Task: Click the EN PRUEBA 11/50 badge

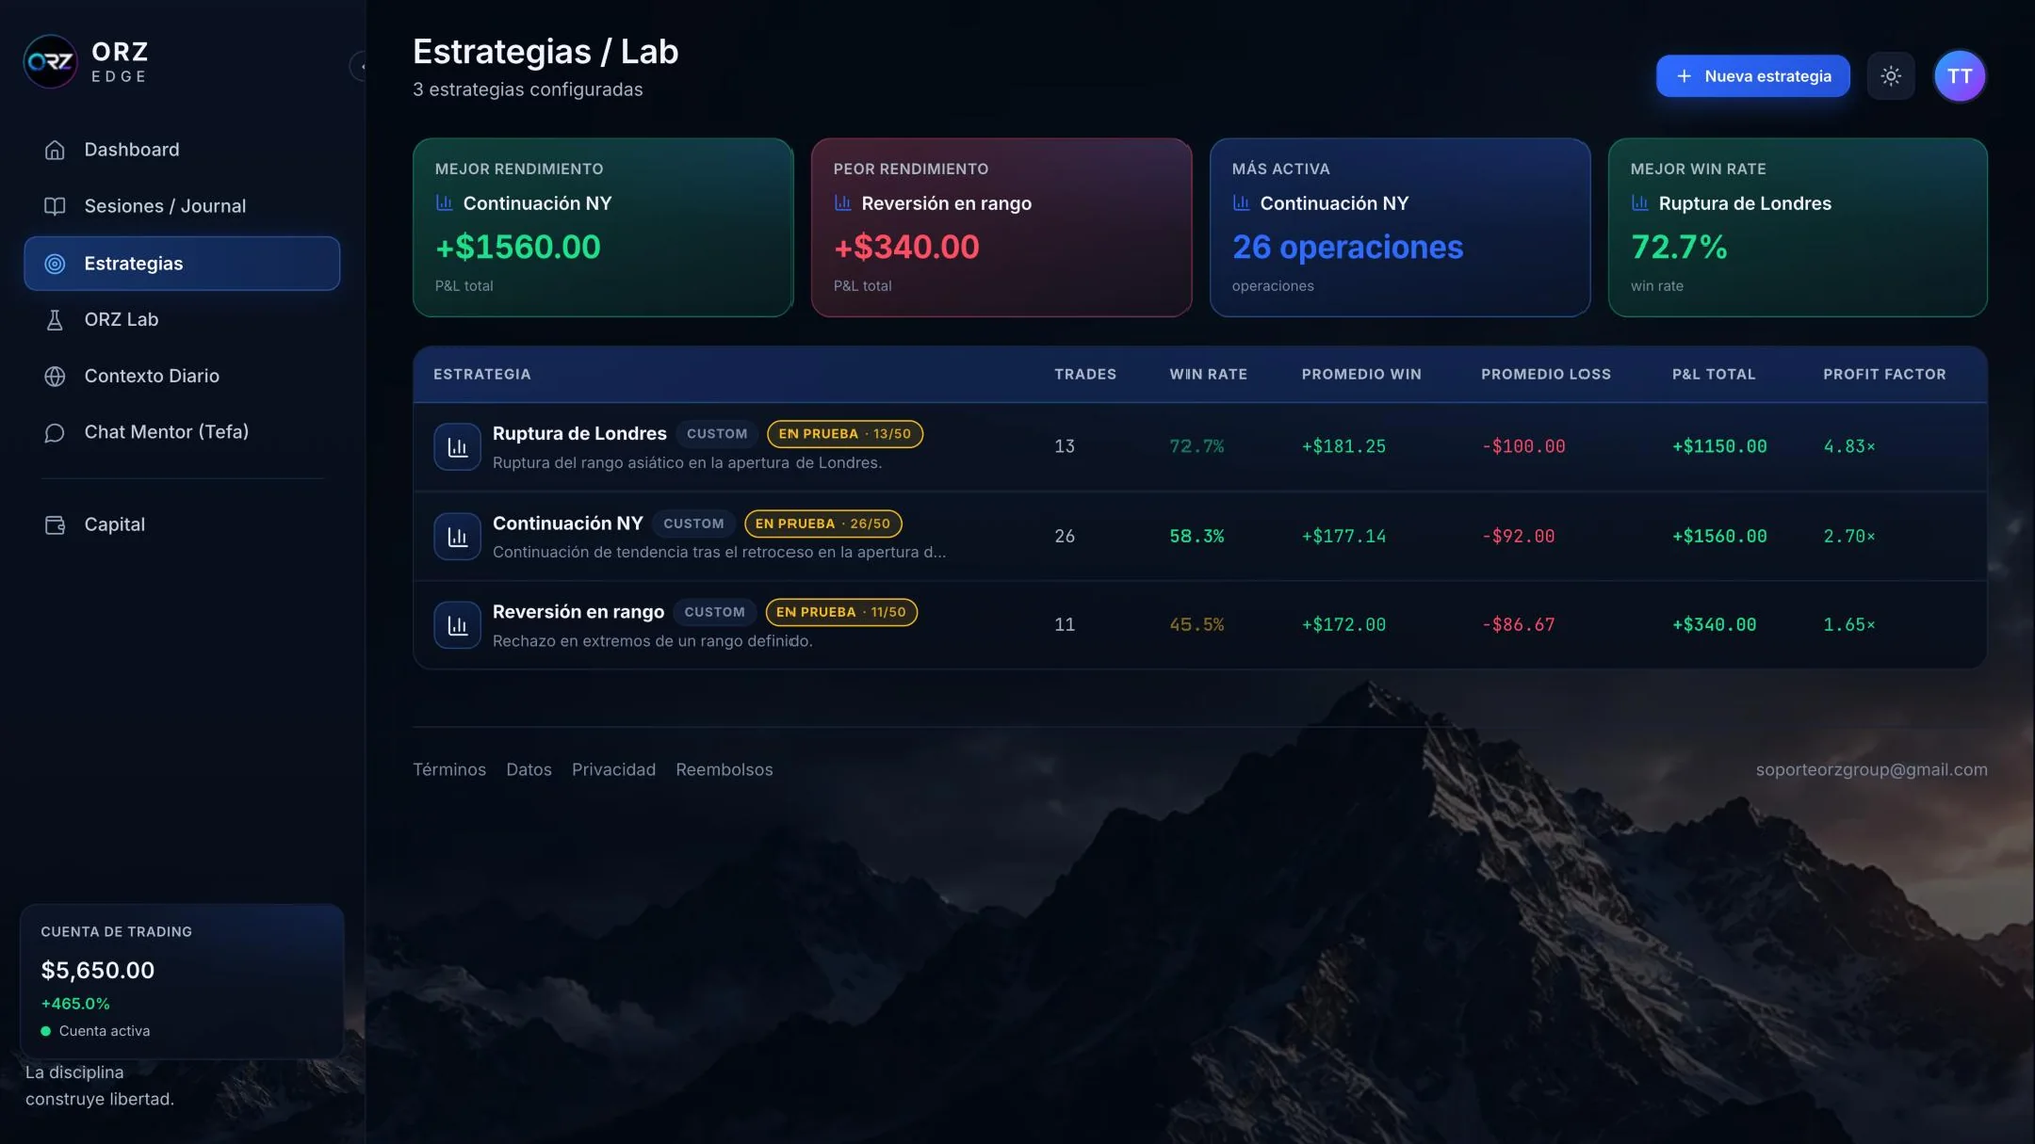Action: point(840,612)
